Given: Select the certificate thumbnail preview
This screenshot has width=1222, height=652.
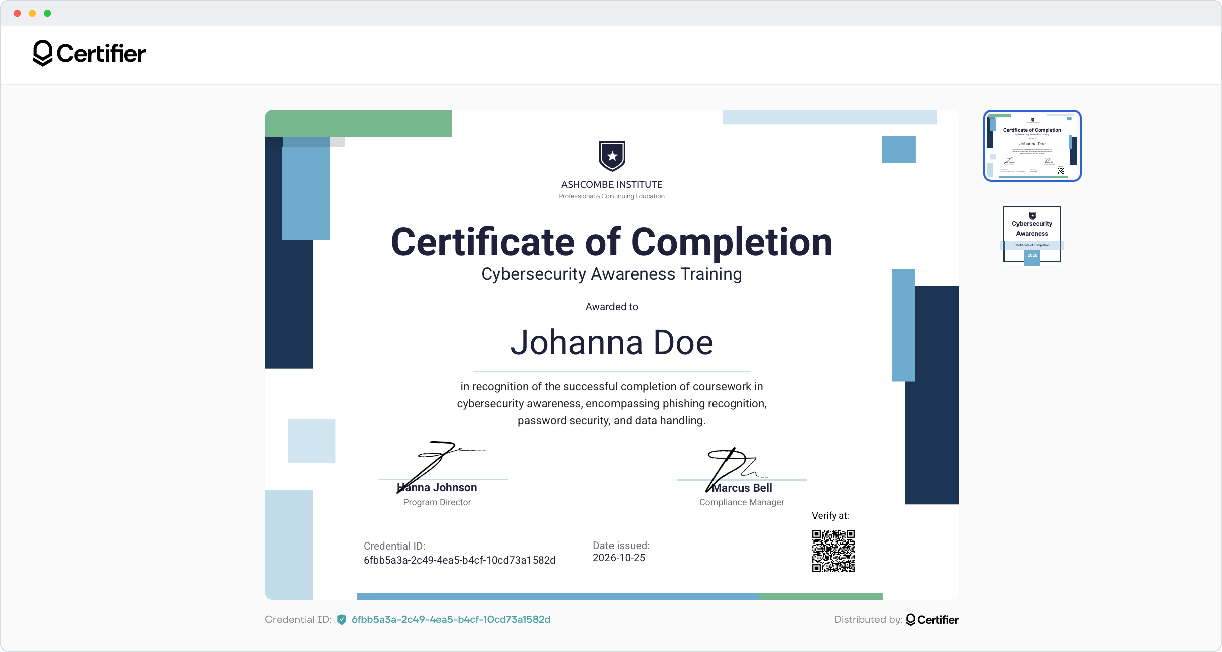Looking at the screenshot, I should point(1032,146).
